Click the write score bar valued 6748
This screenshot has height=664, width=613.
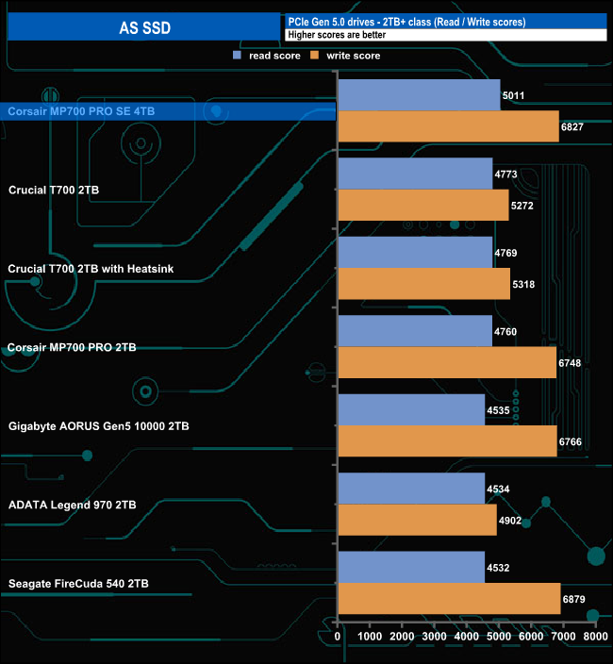[x=447, y=362]
